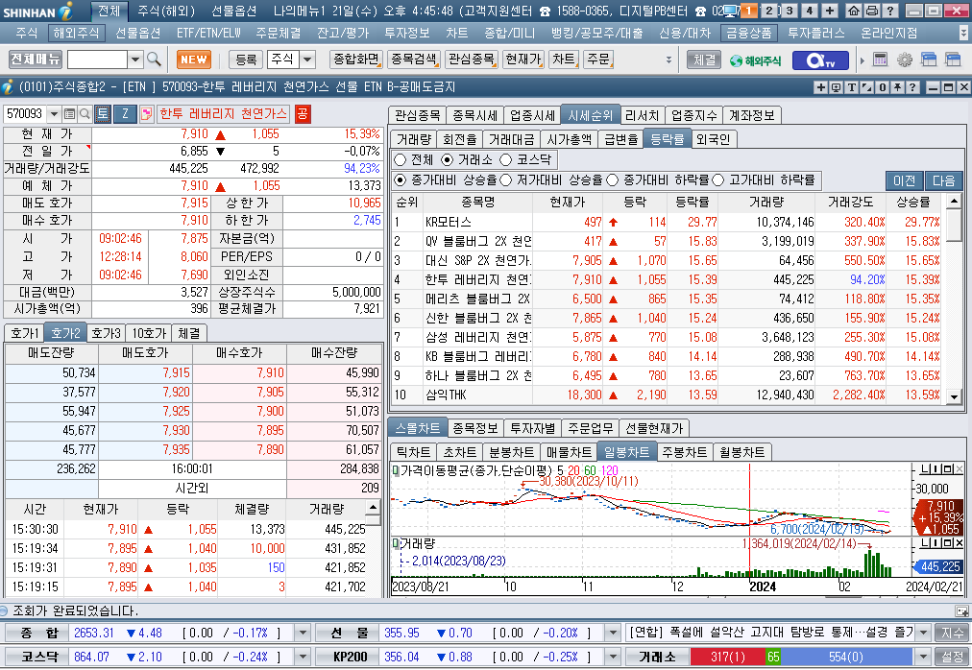Switch to virtual screen 2

[769, 11]
